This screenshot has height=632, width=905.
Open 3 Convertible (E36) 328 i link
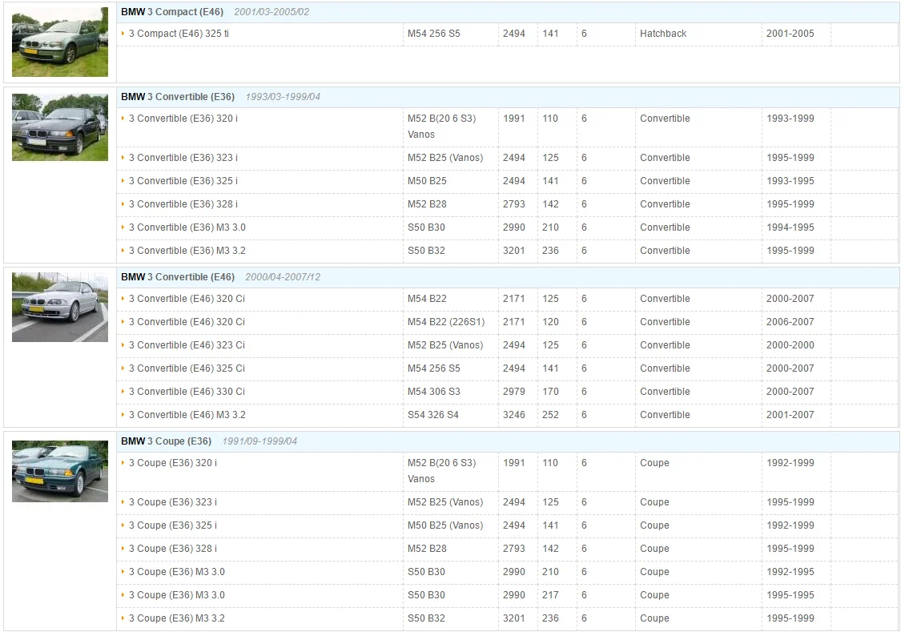click(x=183, y=203)
